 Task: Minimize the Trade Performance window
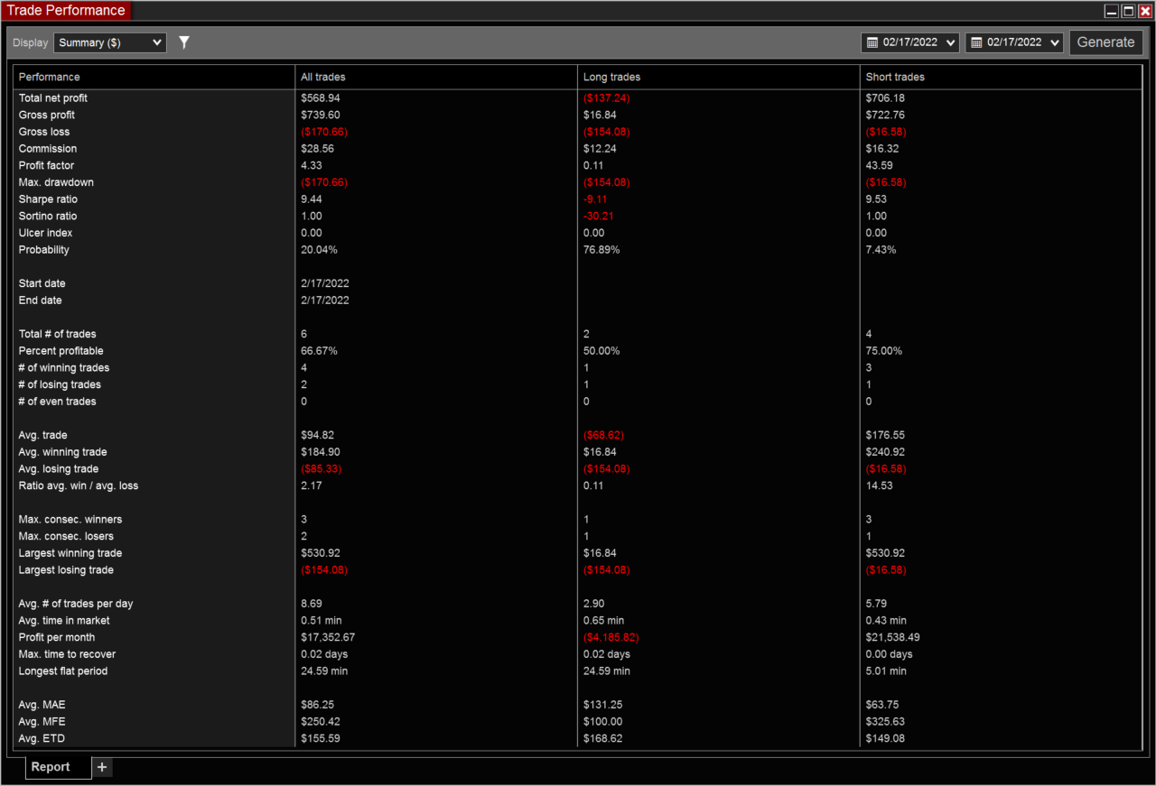pyautogui.click(x=1112, y=11)
